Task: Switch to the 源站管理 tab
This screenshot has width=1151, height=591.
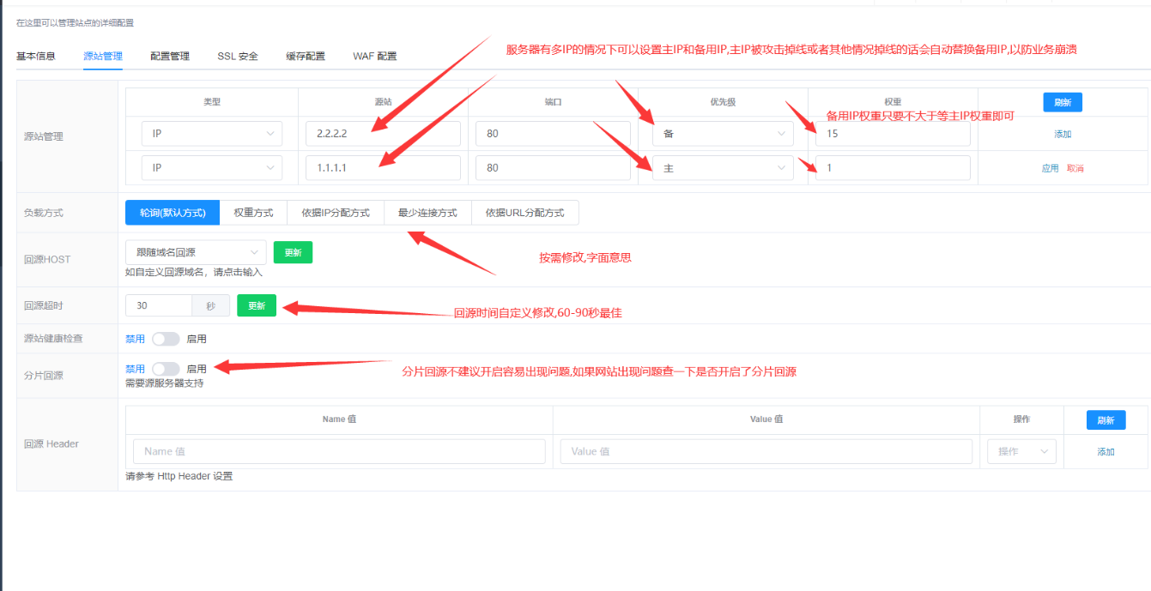Action: 103,56
